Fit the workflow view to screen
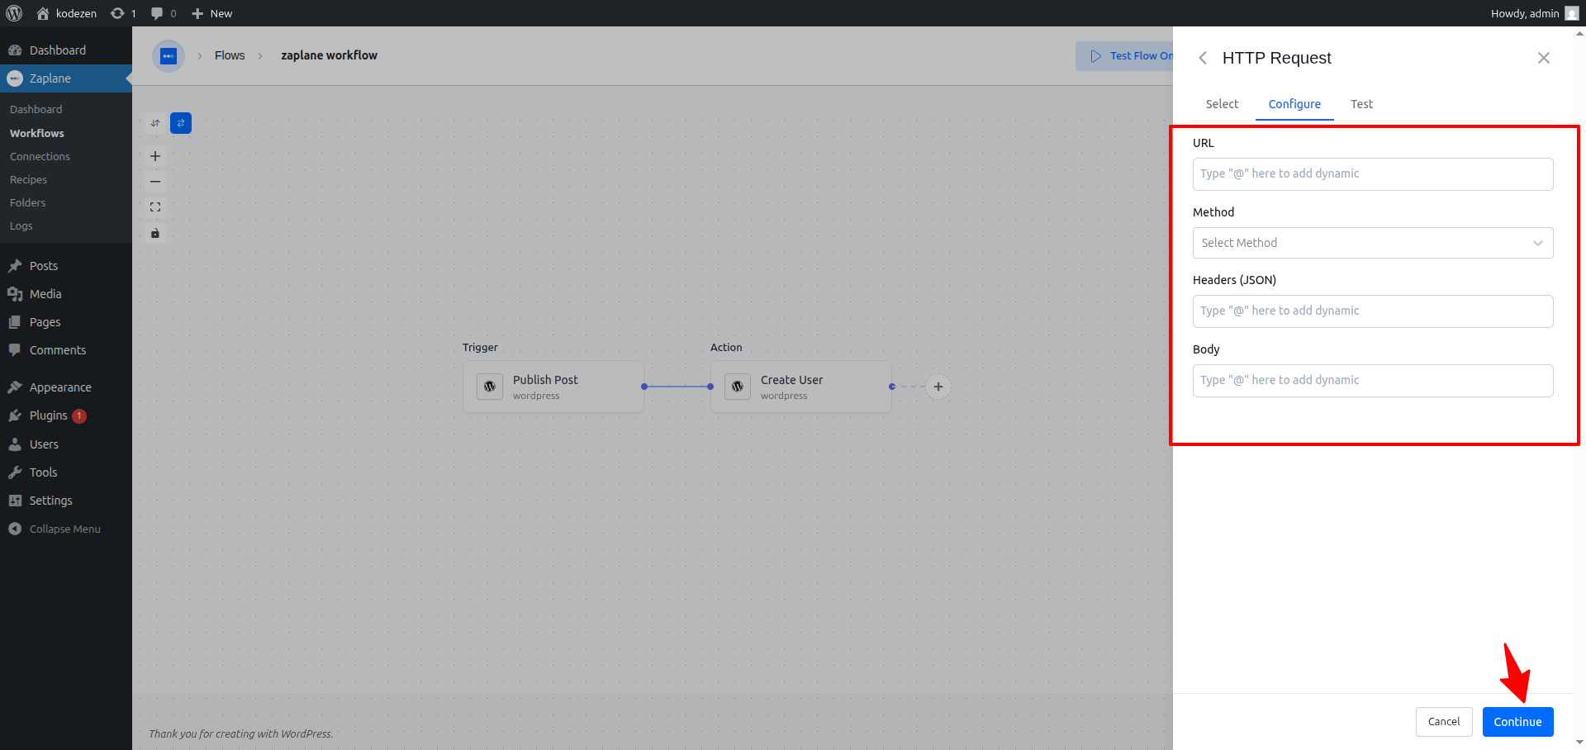 (155, 207)
